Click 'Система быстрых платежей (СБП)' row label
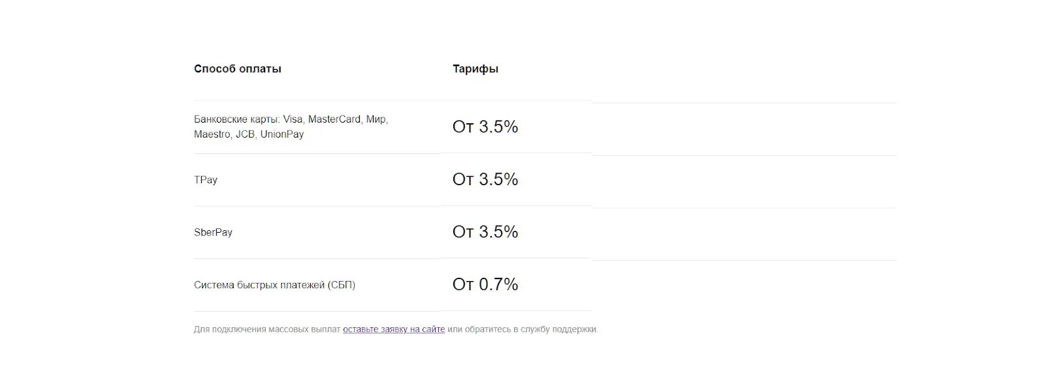 pos(274,285)
